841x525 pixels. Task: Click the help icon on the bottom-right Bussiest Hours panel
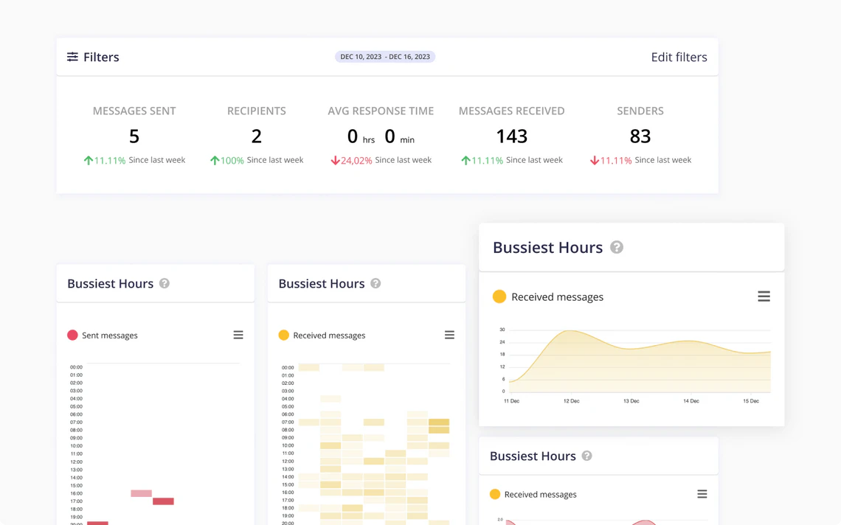[586, 456]
